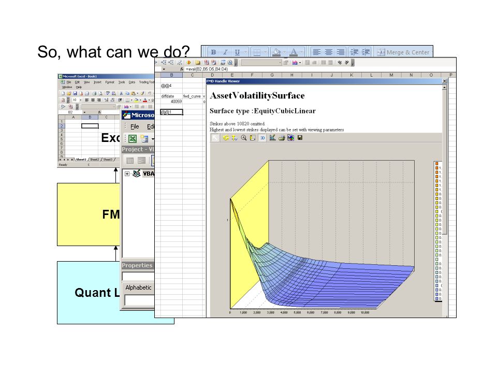Viewport: 497px width, 373px height.
Task: Click the Borders button in ribbon strip
Action: click(257, 52)
